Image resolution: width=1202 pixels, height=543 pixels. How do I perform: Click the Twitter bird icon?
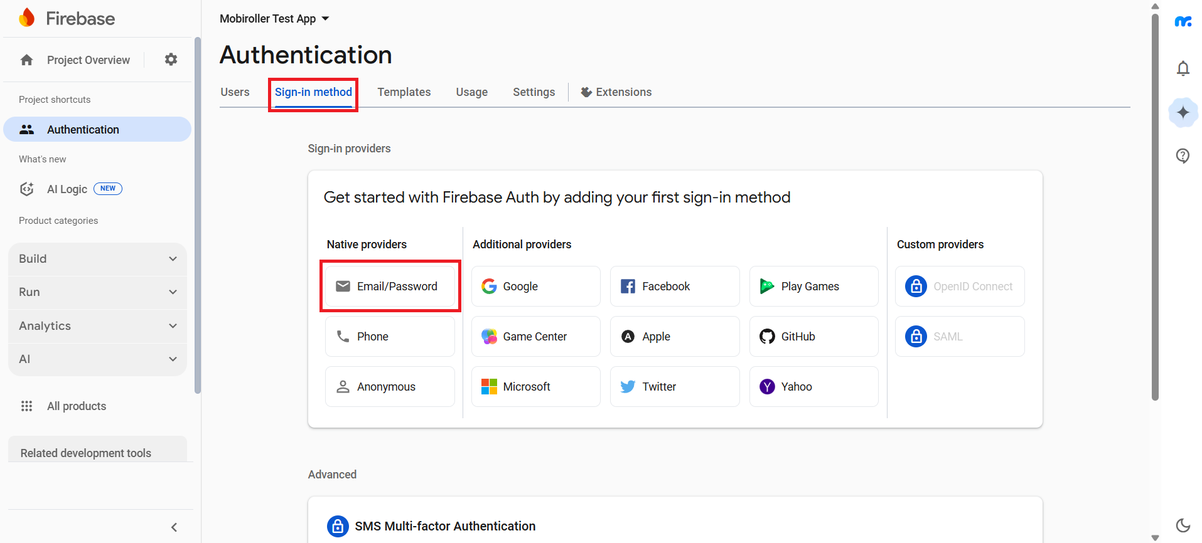tap(628, 387)
